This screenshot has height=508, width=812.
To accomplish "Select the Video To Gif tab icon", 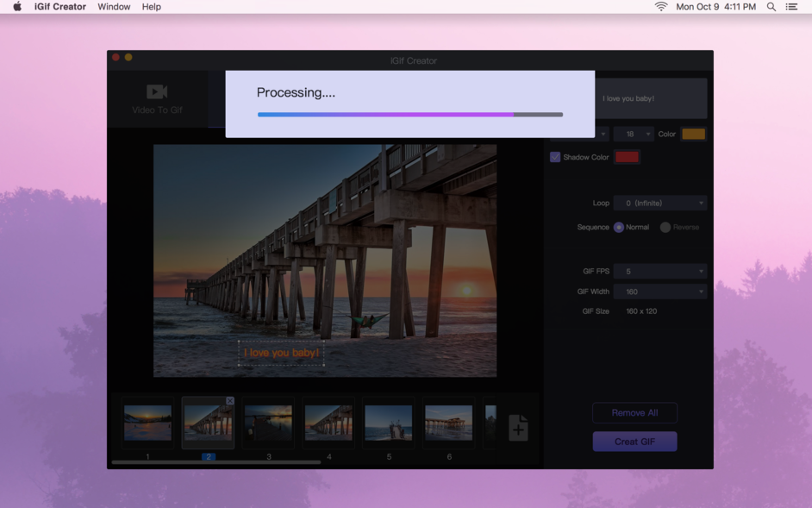I will point(158,92).
